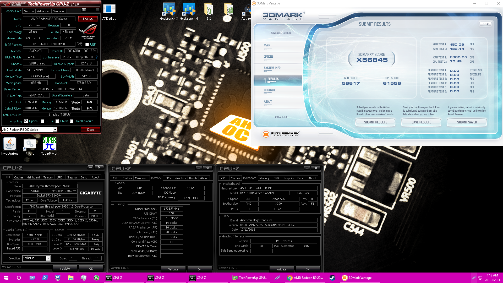Open the 3.2 desktop folder icon
503x283 pixels.
coord(209,12)
